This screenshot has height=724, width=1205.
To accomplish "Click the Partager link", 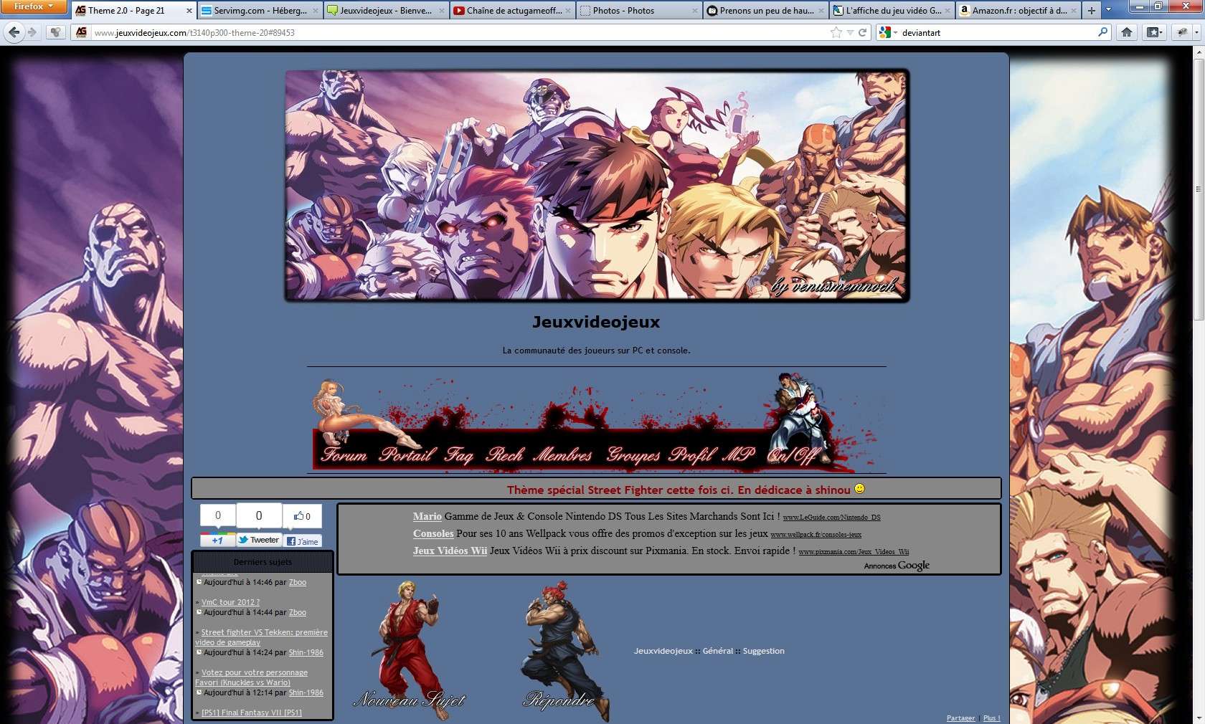I will 960,718.
